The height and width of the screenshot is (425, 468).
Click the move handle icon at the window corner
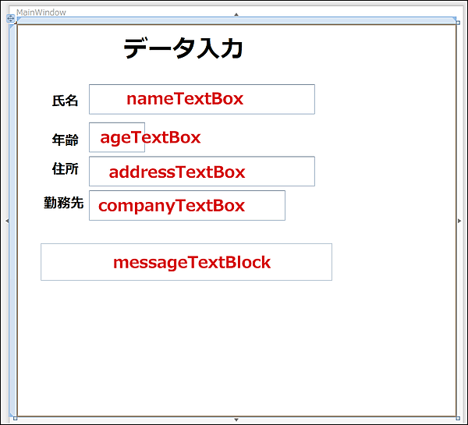pos(10,19)
